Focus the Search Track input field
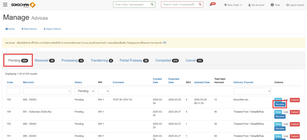307x140 pixels. pos(182,4)
